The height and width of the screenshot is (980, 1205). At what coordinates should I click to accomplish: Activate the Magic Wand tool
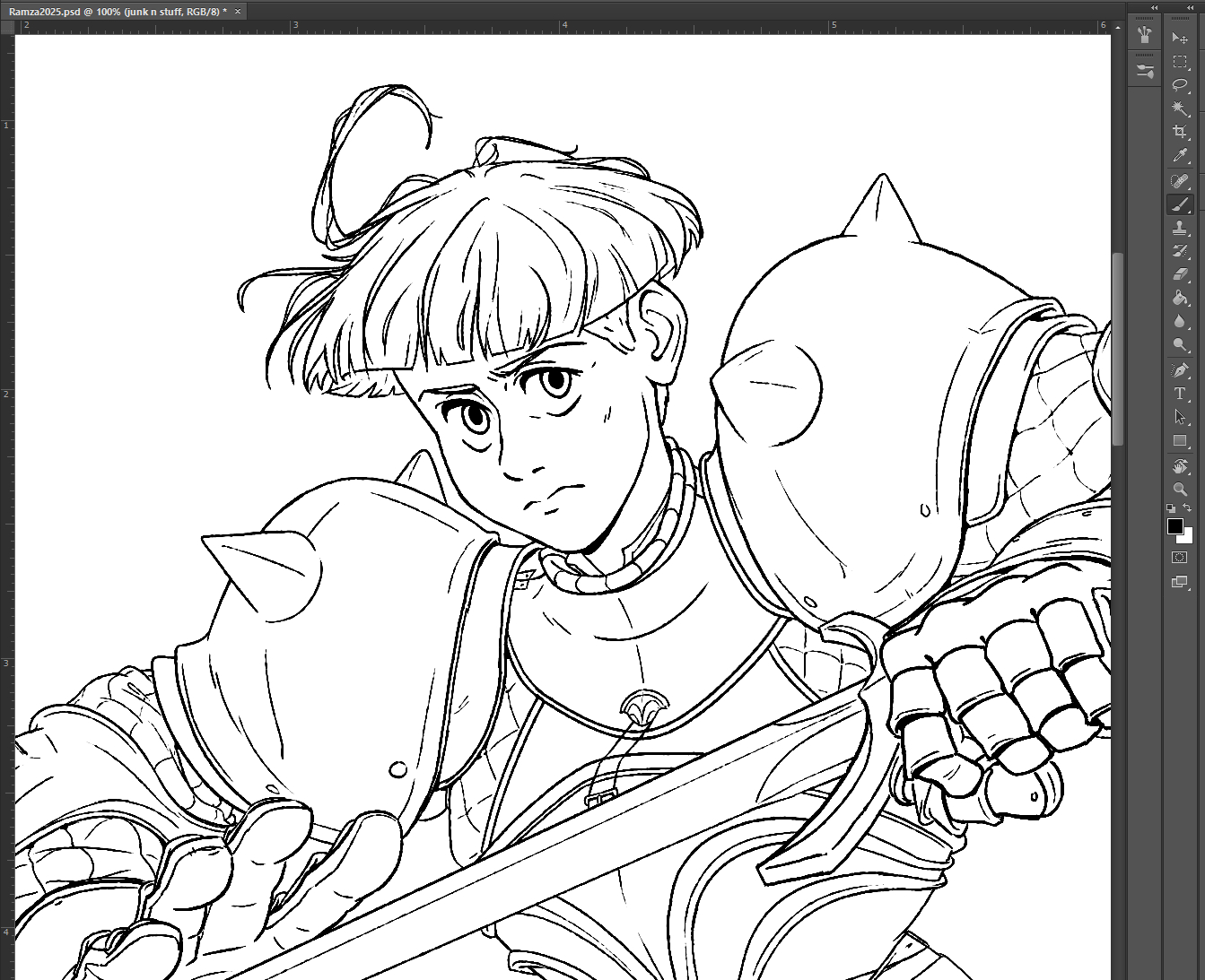coord(1180,108)
